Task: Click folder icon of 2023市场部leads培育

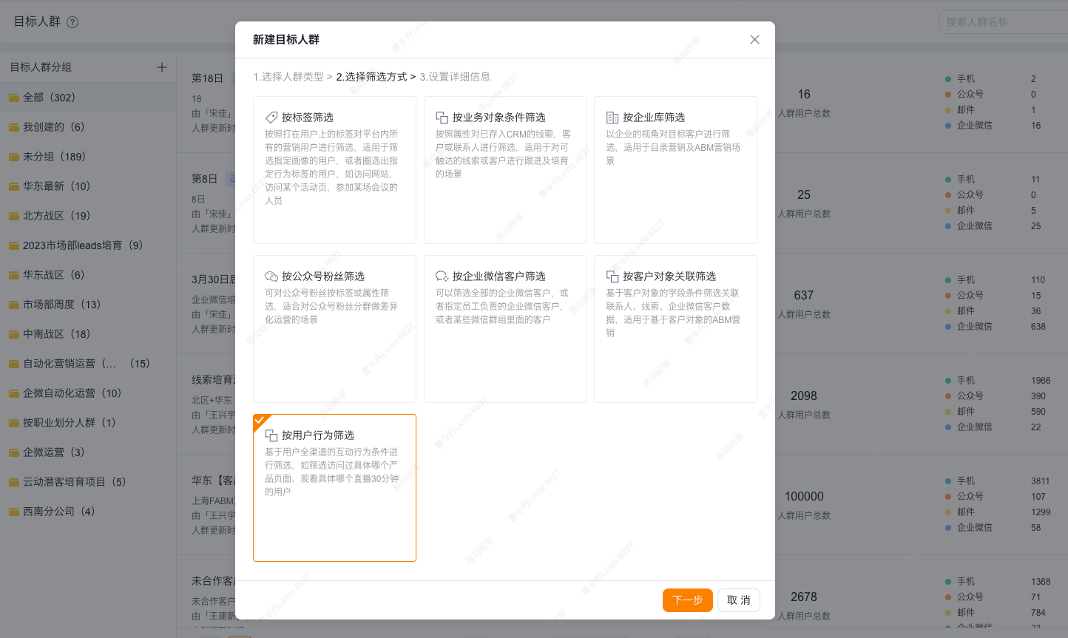Action: (14, 245)
